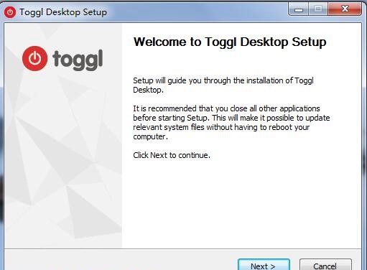Click the large red Toggl power logo
367x270 pixels.
tap(35, 58)
